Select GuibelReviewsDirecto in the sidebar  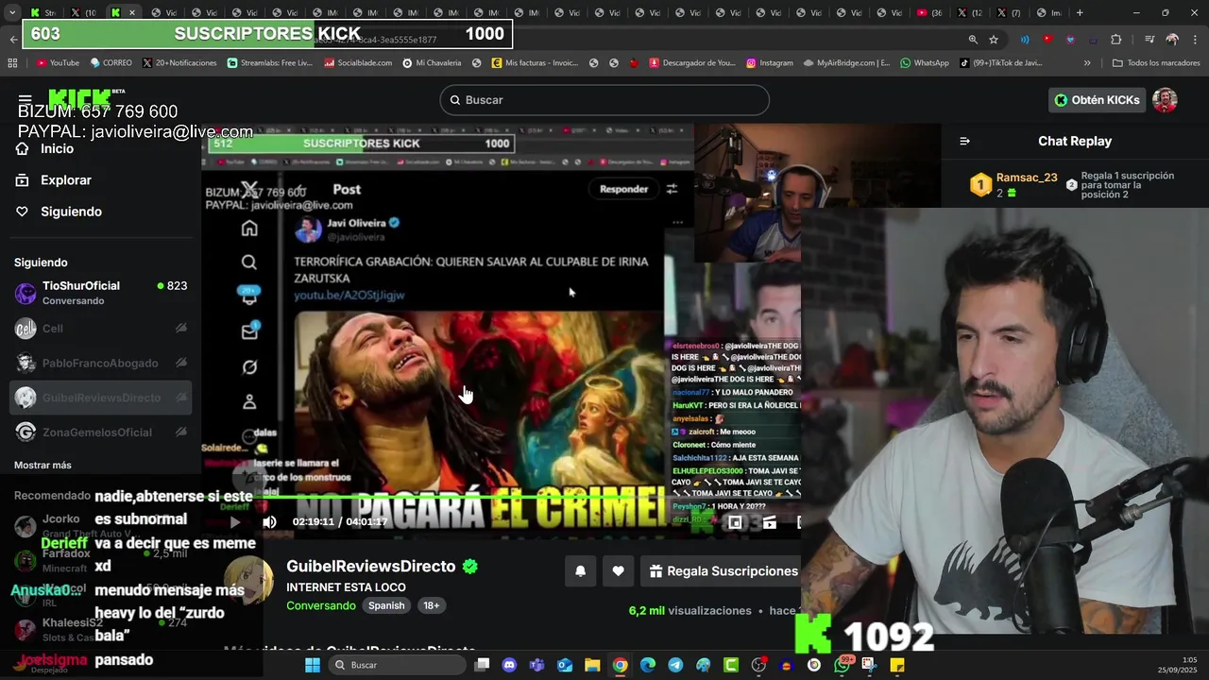pyautogui.click(x=100, y=398)
